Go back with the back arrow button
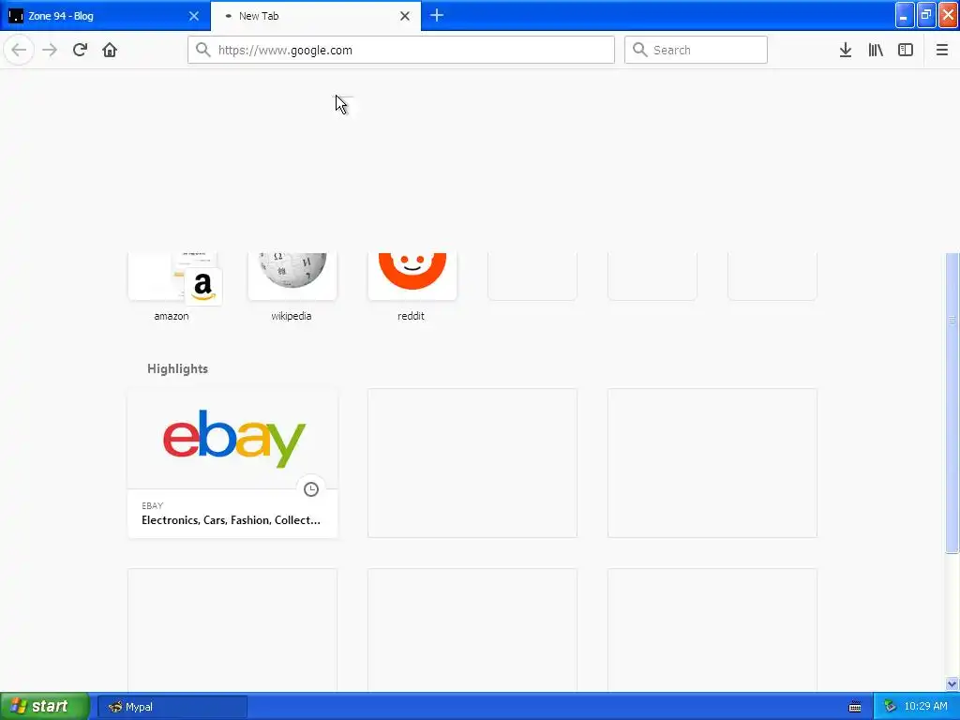This screenshot has height=720, width=960. [x=19, y=50]
